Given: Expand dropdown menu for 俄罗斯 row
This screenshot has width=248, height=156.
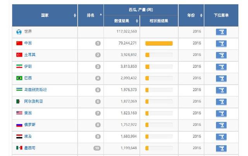Looking at the screenshot, I should 221,125.
